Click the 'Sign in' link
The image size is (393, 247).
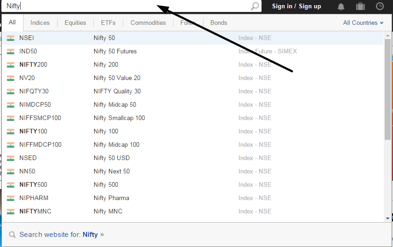[x=282, y=6]
